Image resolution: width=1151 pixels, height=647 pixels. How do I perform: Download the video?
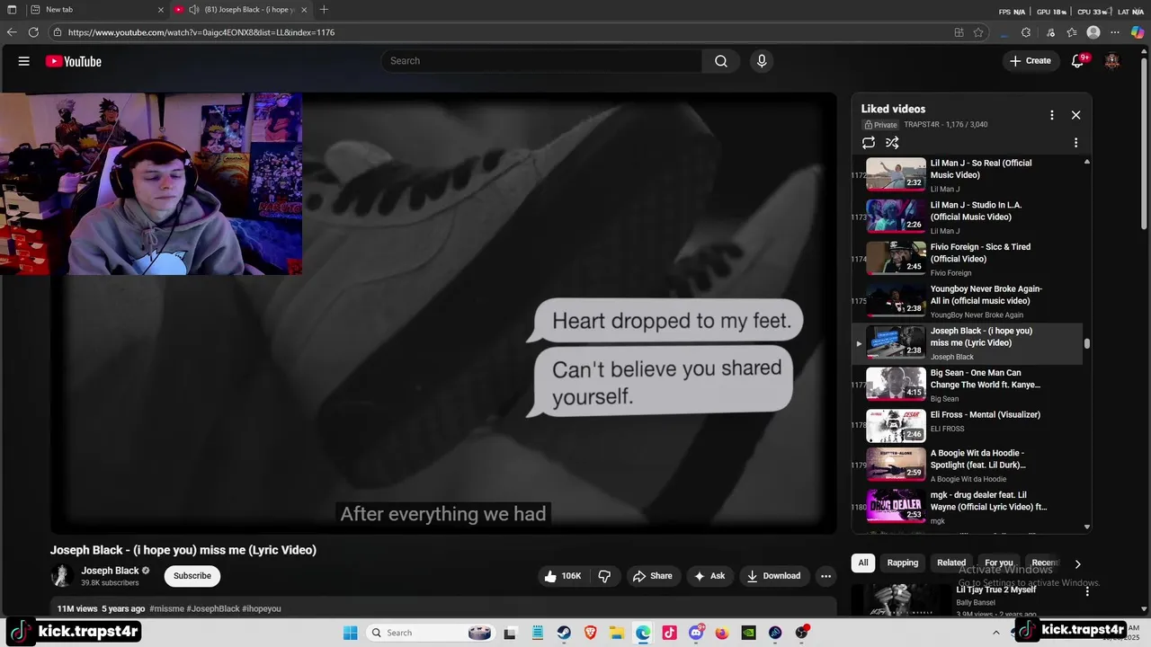773,576
